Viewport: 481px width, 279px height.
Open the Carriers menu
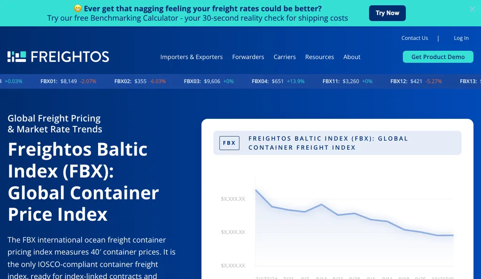pyautogui.click(x=284, y=57)
